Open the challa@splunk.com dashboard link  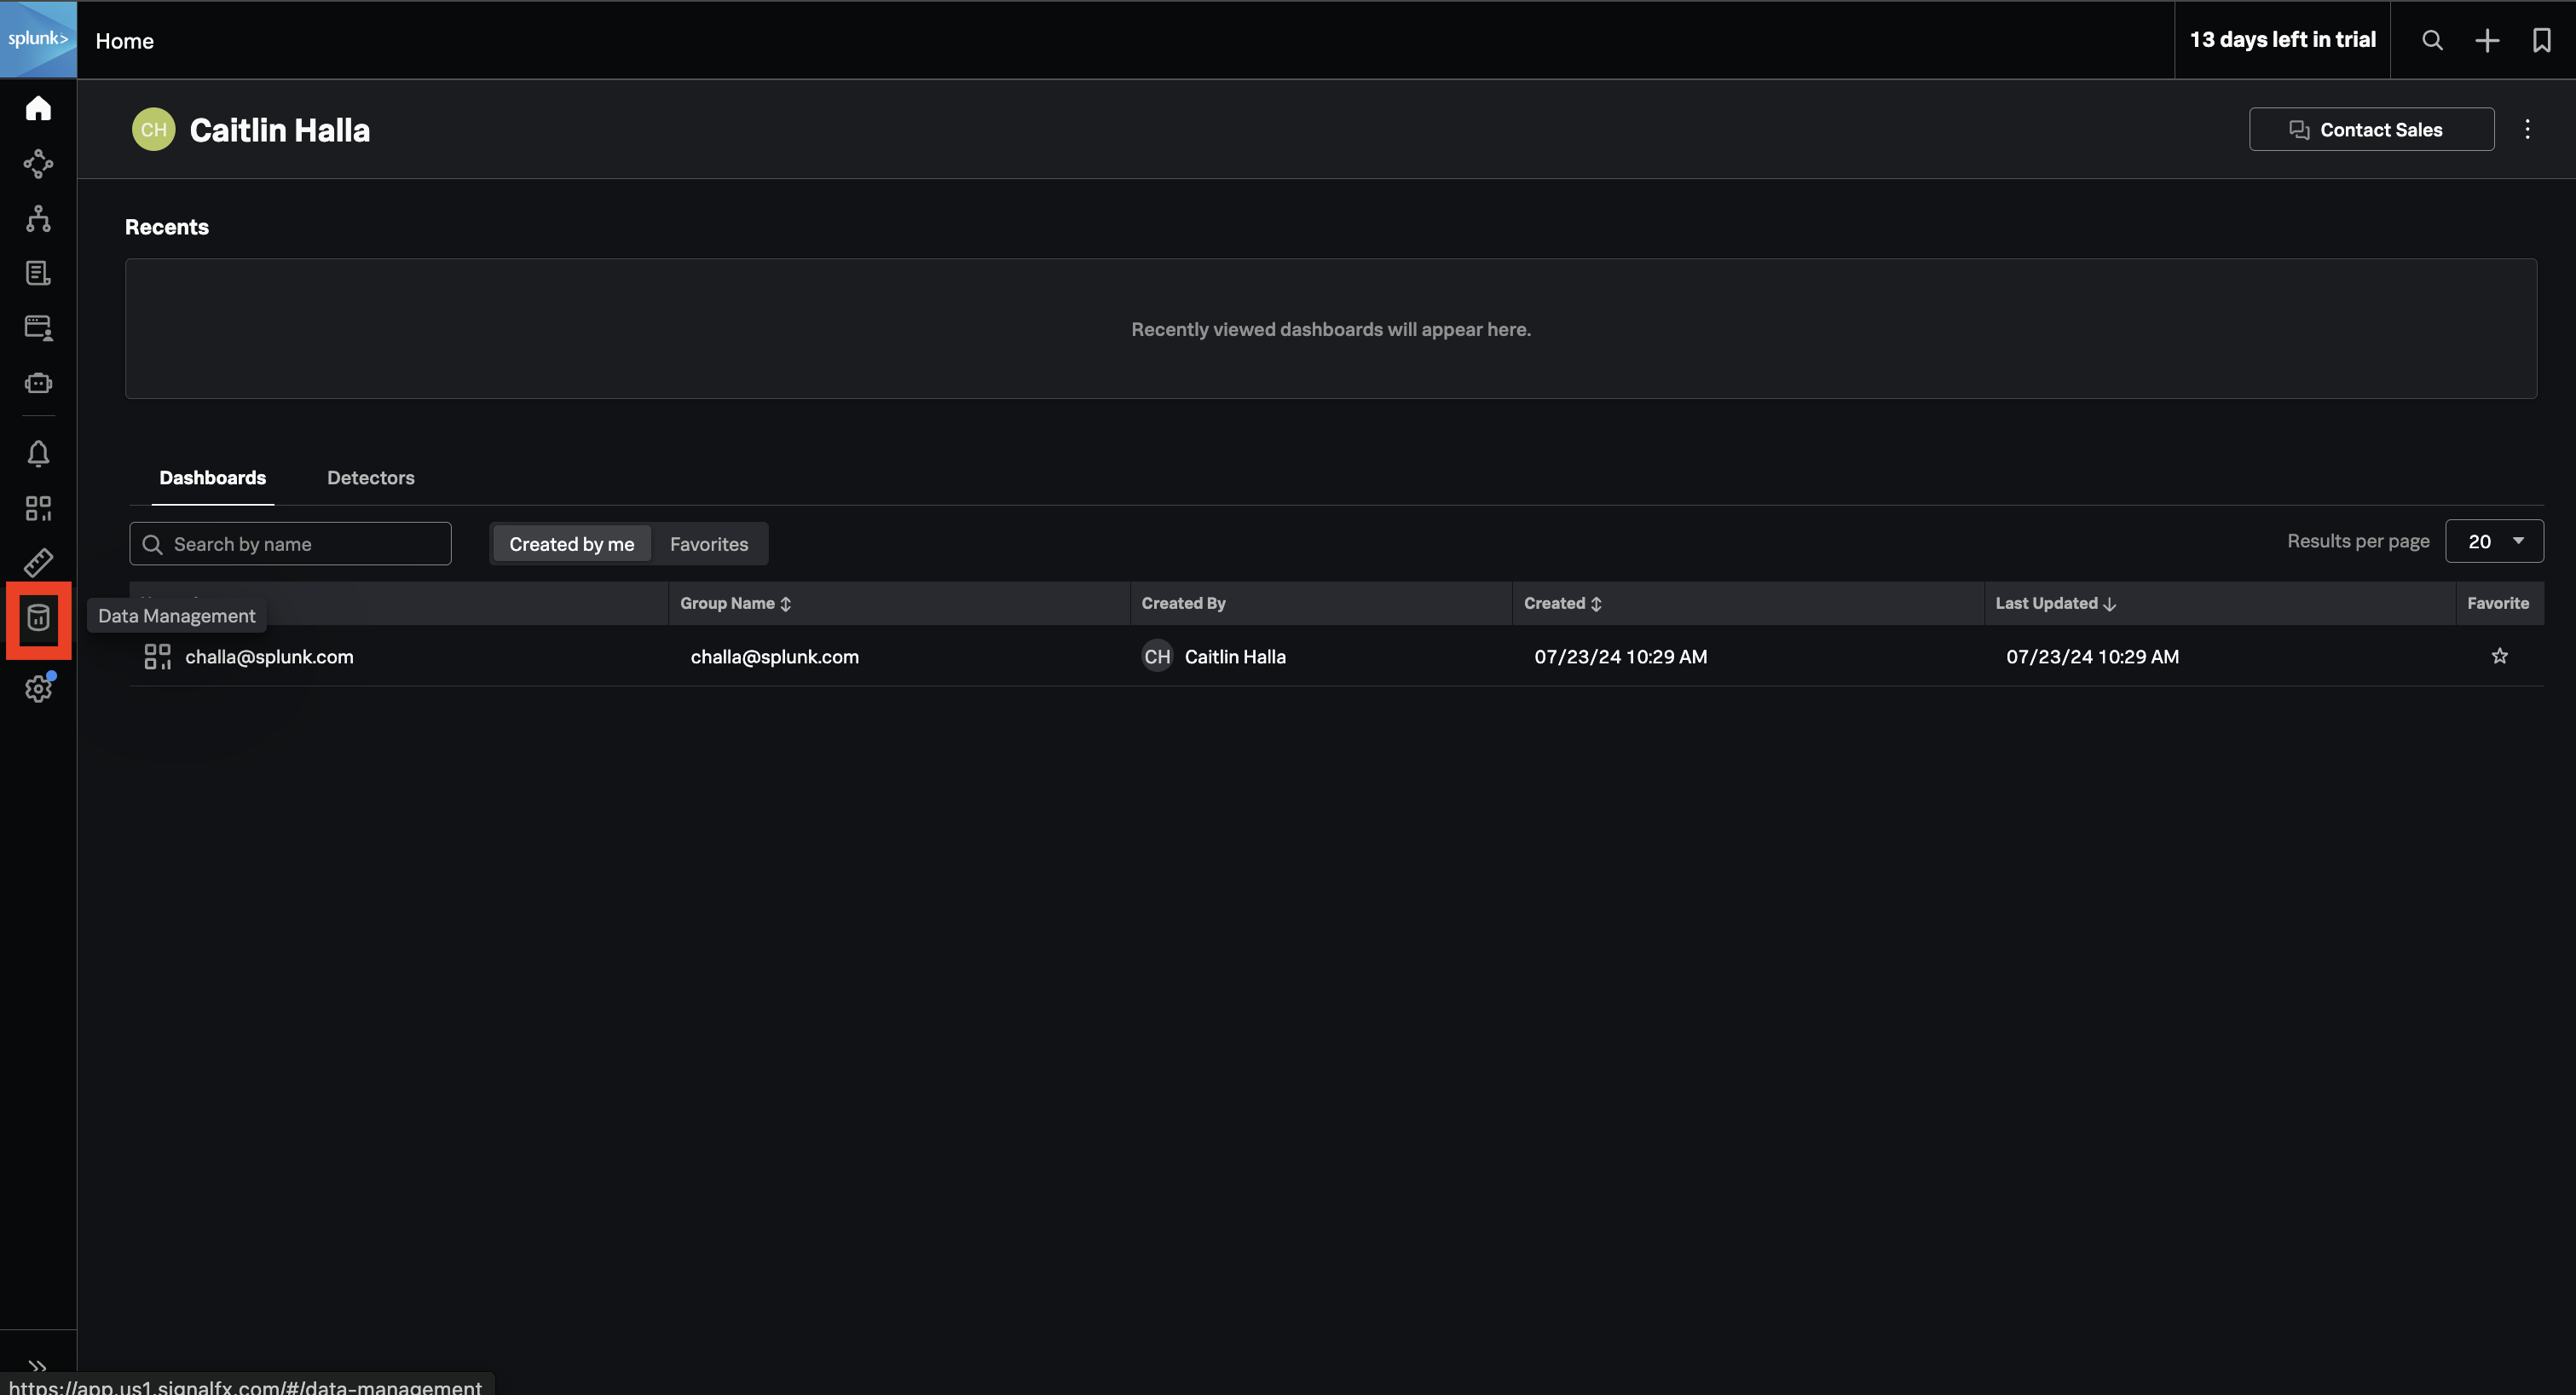pyautogui.click(x=269, y=656)
